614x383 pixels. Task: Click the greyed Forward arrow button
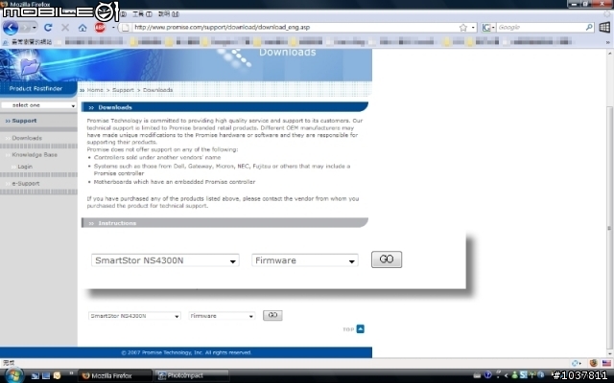pyautogui.click(x=25, y=28)
